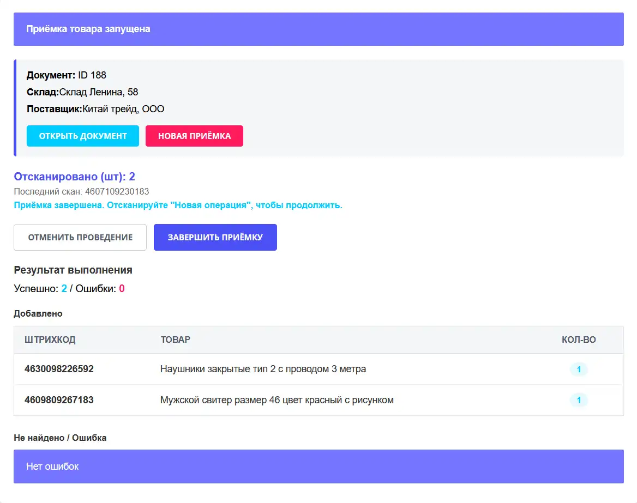Click the КОЛ-ВО column header
Viewport: 637px width, 503px height.
pos(579,340)
